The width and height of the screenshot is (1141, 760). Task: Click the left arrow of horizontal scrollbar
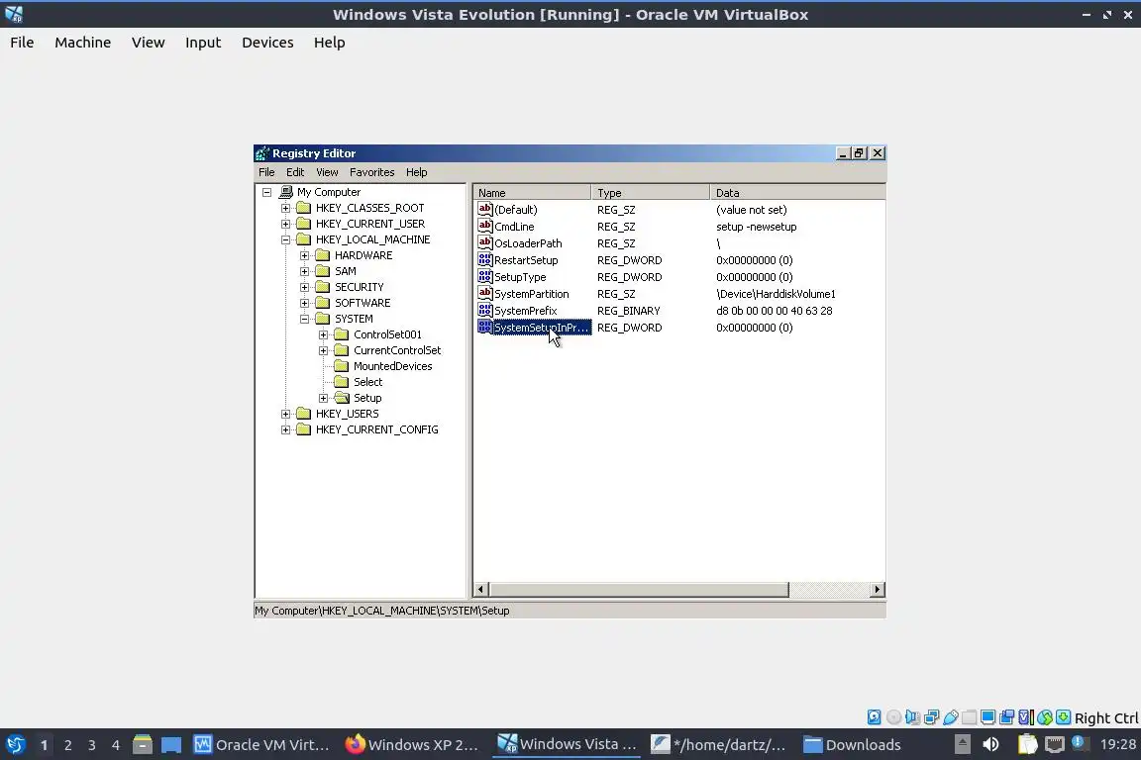[481, 589]
